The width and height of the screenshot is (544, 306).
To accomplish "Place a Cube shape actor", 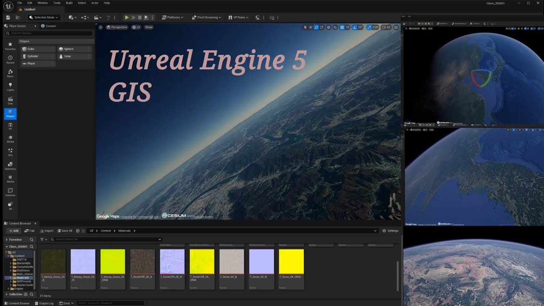I will coord(38,49).
